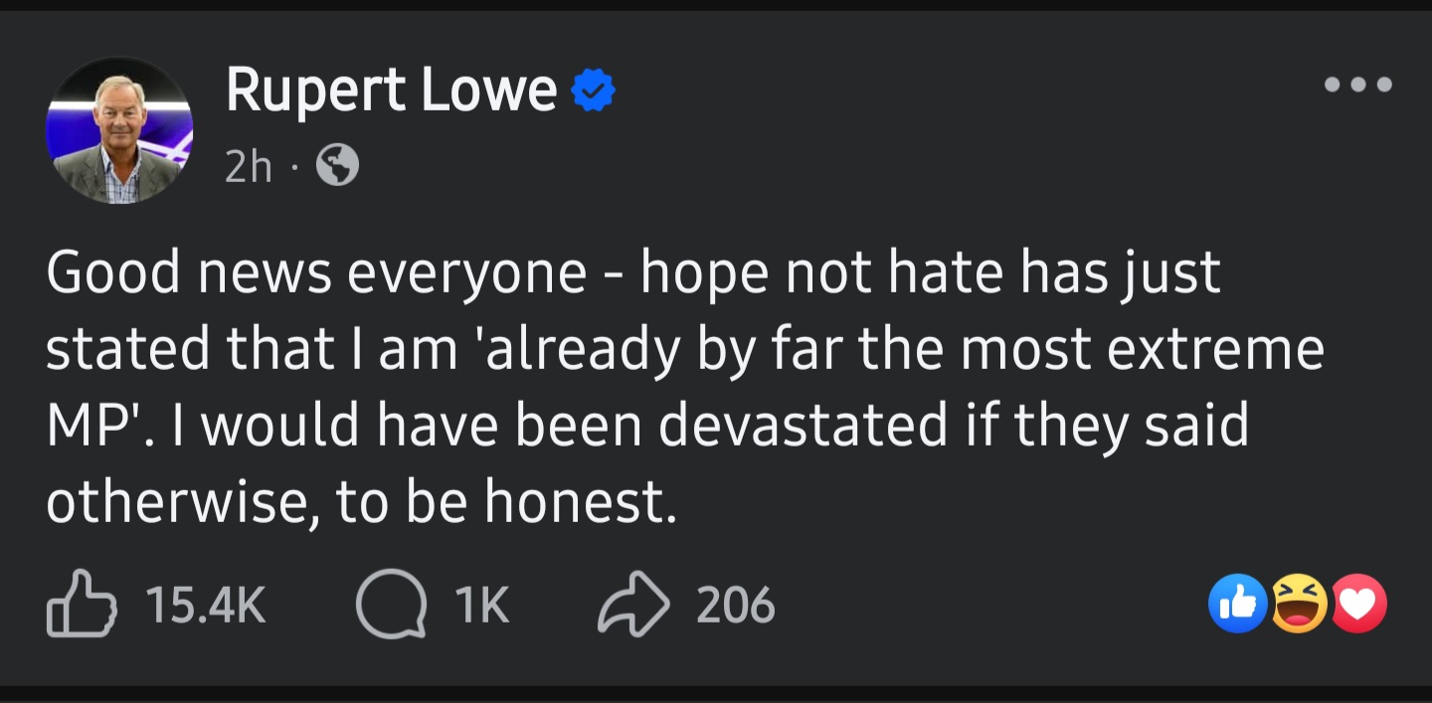Image resolution: width=1432 pixels, height=703 pixels.
Task: Click the blue Like reaction emoji
Action: pyautogui.click(x=1237, y=604)
